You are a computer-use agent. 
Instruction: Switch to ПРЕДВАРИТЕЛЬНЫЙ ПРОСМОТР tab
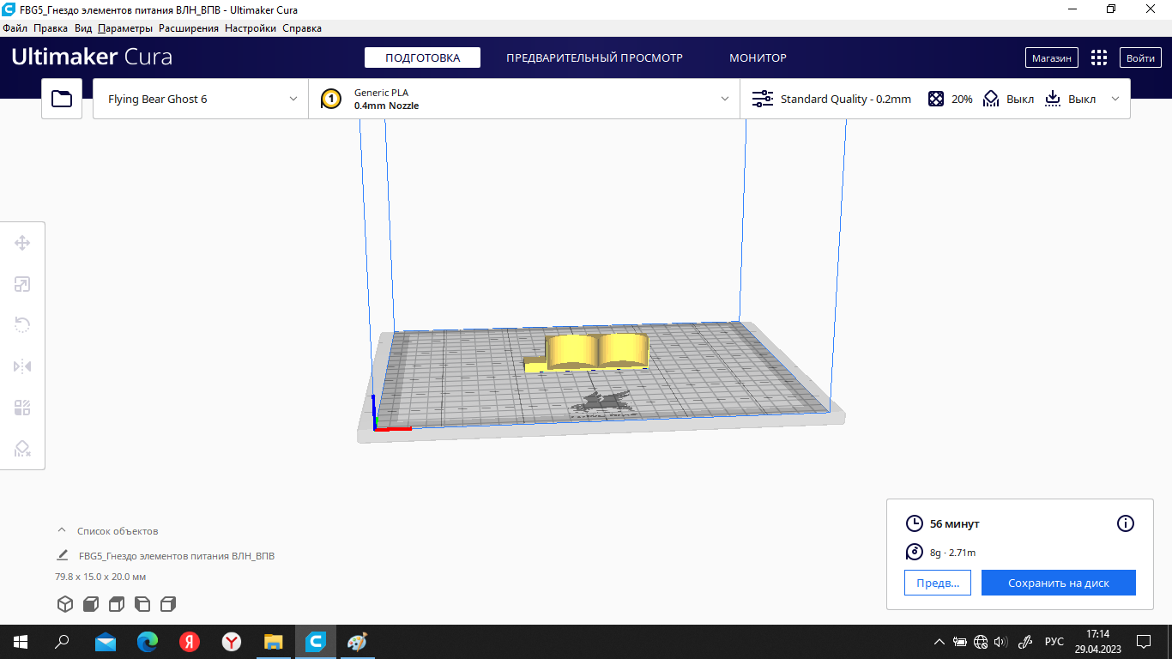(595, 57)
